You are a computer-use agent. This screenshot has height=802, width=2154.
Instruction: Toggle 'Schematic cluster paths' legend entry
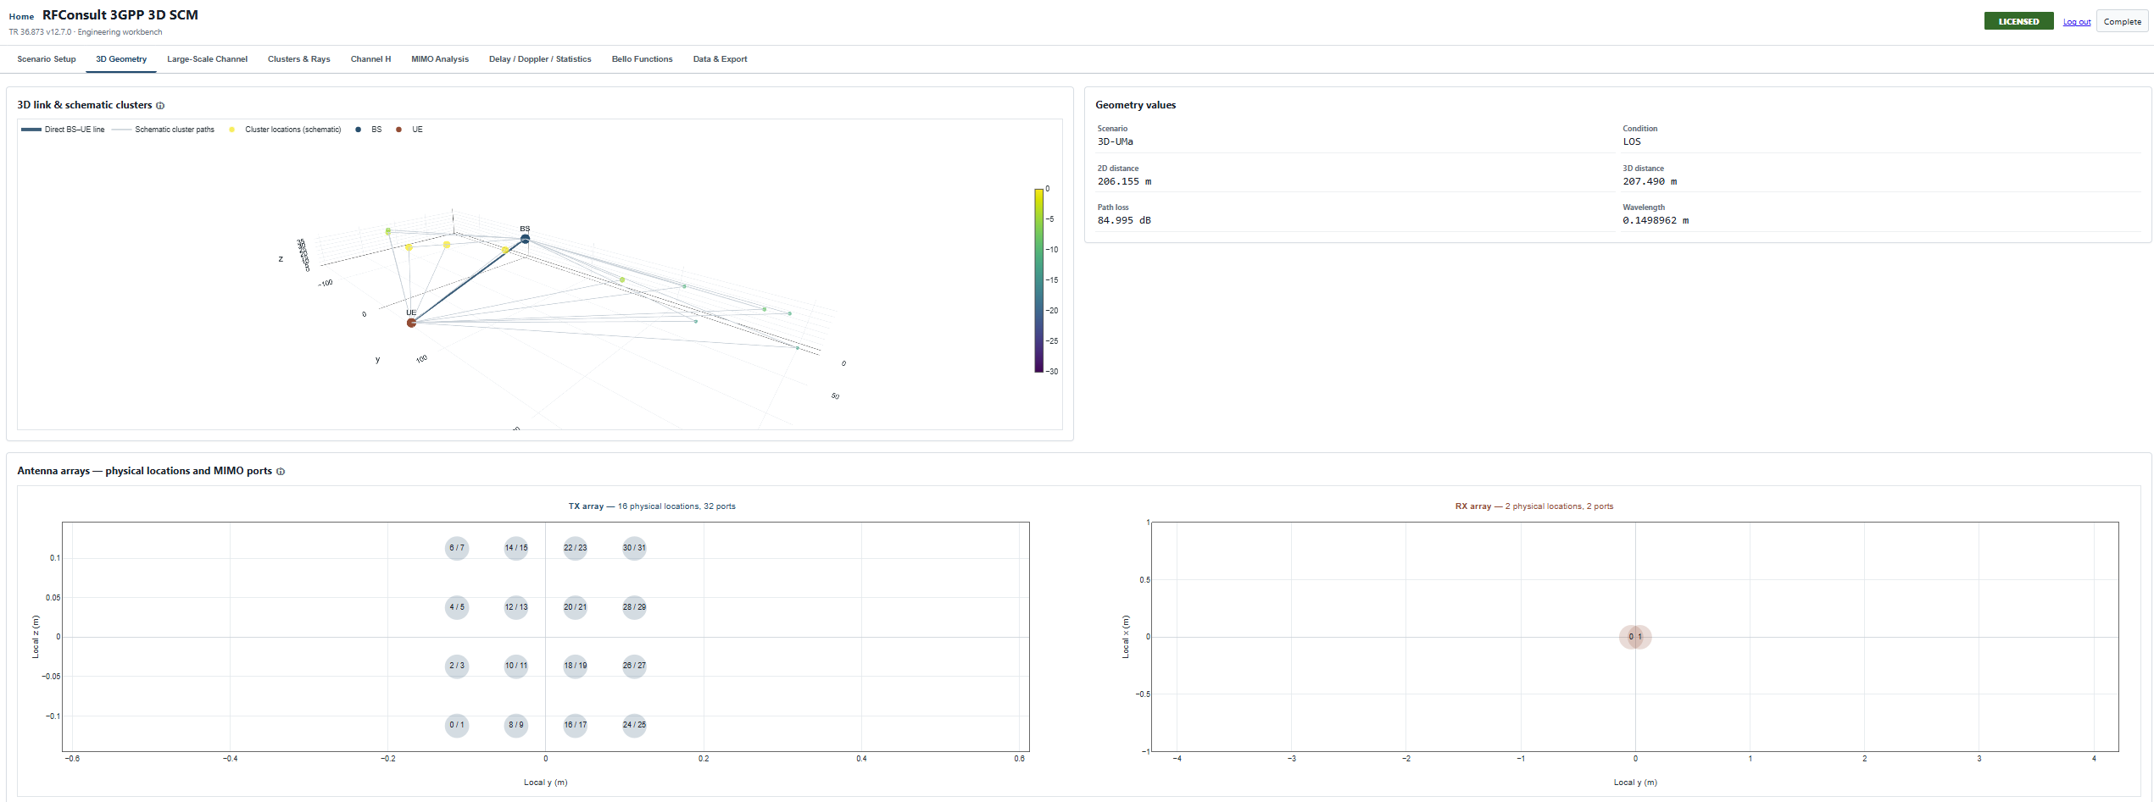[164, 130]
